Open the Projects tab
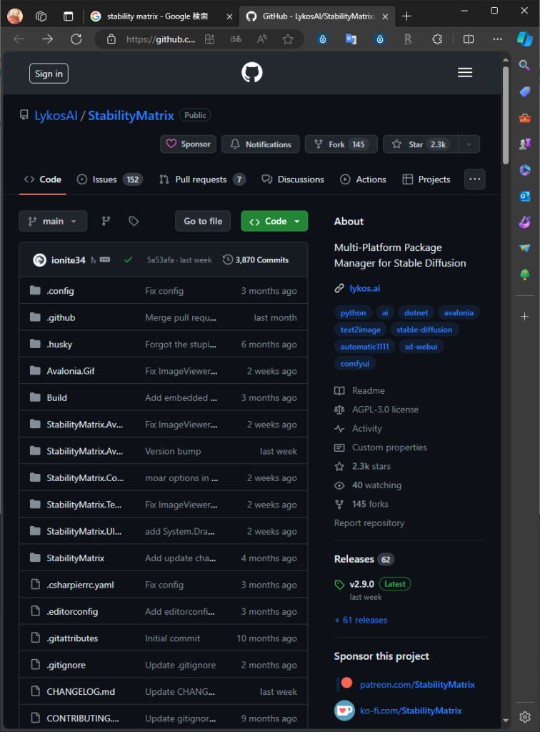Viewport: 540px width, 732px height. tap(426, 179)
